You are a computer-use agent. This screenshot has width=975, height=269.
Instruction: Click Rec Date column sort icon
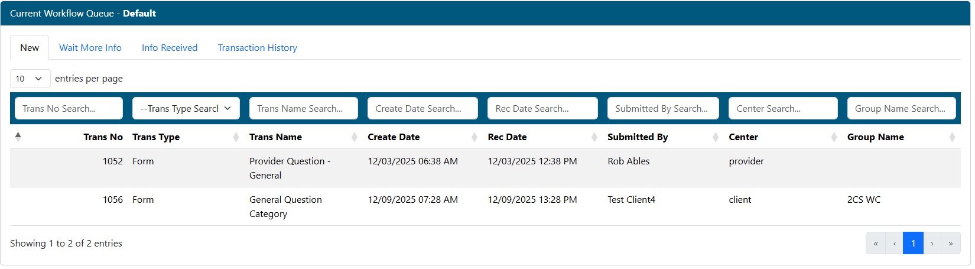pos(594,137)
